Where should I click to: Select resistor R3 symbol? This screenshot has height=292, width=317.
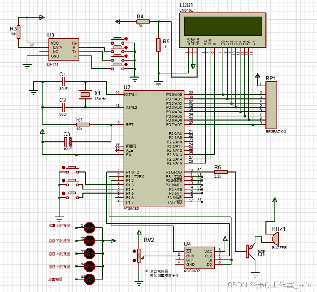coord(18,32)
